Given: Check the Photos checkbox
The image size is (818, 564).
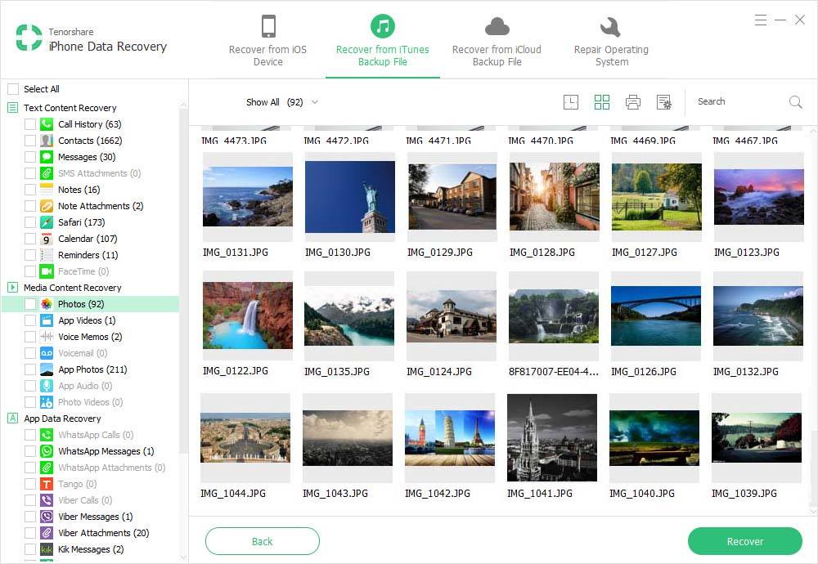Looking at the screenshot, I should tap(30, 304).
